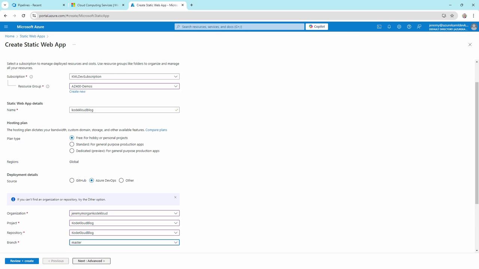The width and height of the screenshot is (479, 269).
Task: Open the help question mark icon
Action: [x=409, y=27]
